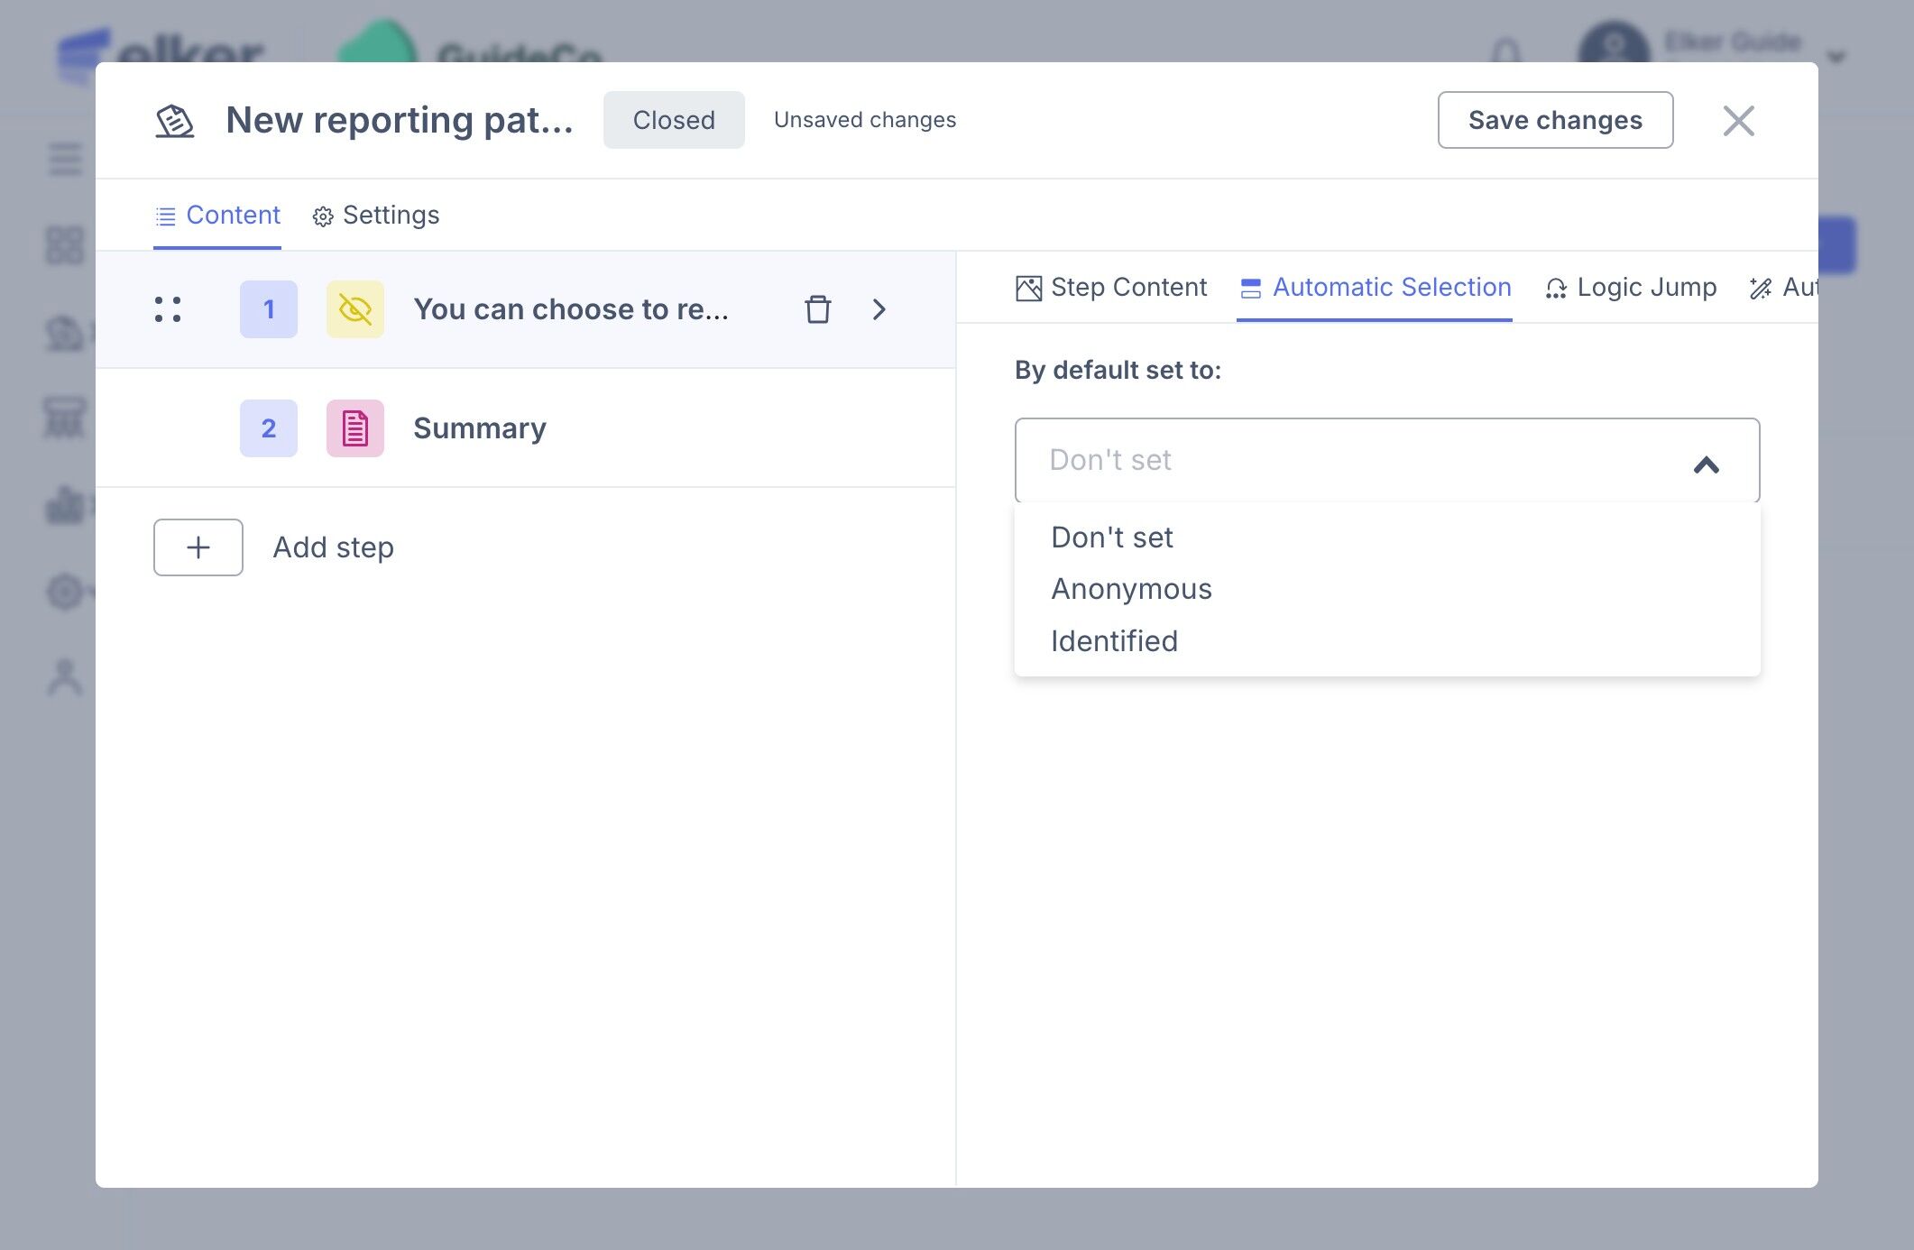Open the Step Content tab
Viewport: 1914px width, 1250px height.
[x=1111, y=288]
